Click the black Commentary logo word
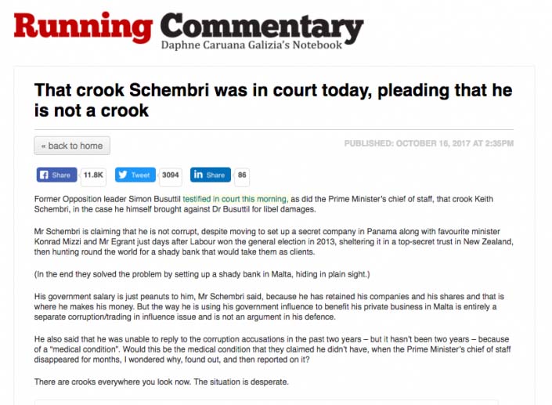Image resolution: width=552 pixels, height=405 pixels. pyautogui.click(x=262, y=27)
